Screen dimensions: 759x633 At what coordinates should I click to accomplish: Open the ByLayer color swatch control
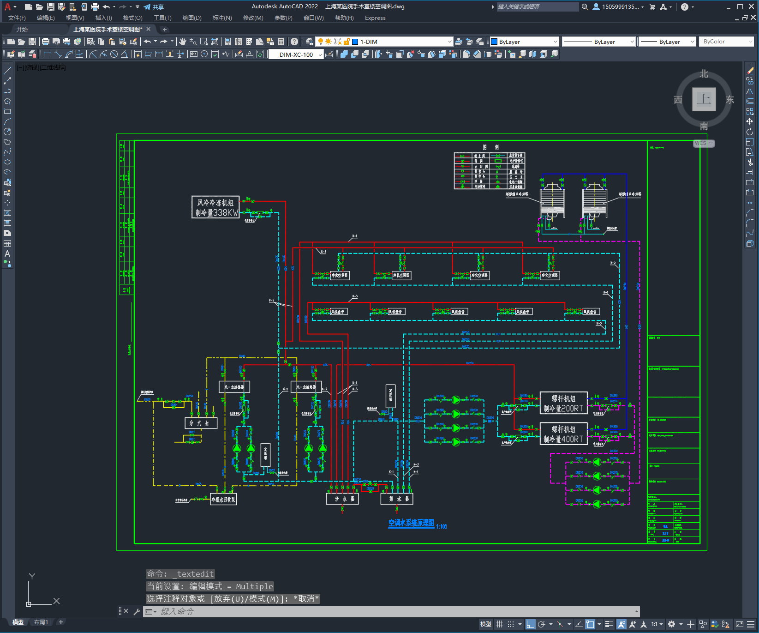(524, 42)
